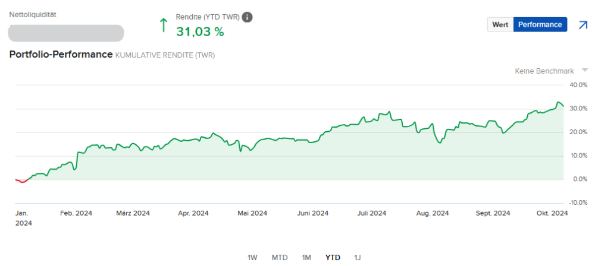The height and width of the screenshot is (266, 595).
Task: Click the info icon beside Rendite (YTD TWR)
Action: tap(247, 17)
